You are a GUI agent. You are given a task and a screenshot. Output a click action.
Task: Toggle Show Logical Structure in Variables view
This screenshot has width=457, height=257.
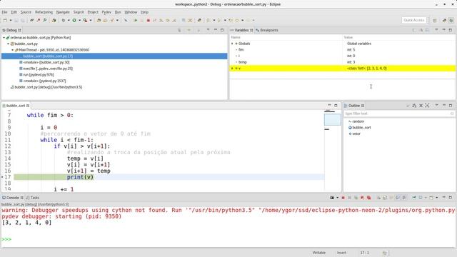421,30
